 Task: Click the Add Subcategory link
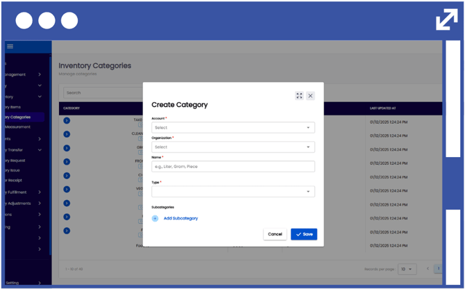[x=180, y=218]
